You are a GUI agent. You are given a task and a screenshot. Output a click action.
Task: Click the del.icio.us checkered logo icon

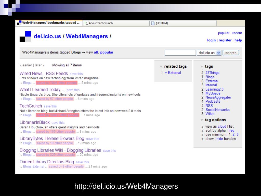click(x=25, y=36)
